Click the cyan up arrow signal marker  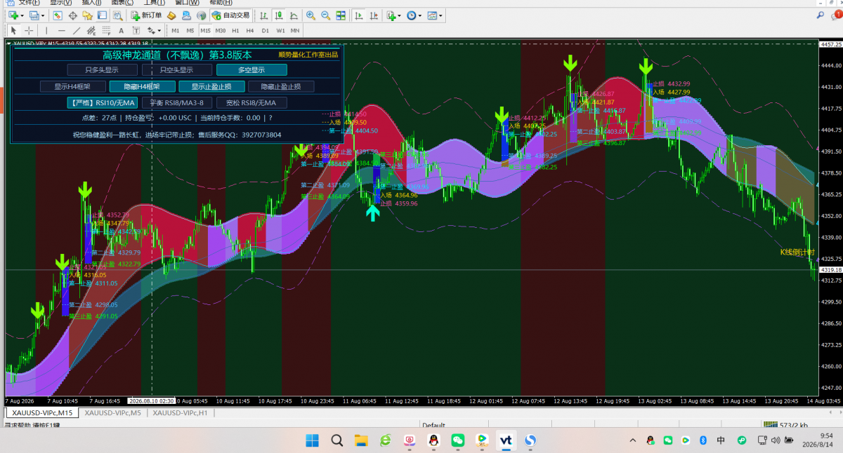373,213
